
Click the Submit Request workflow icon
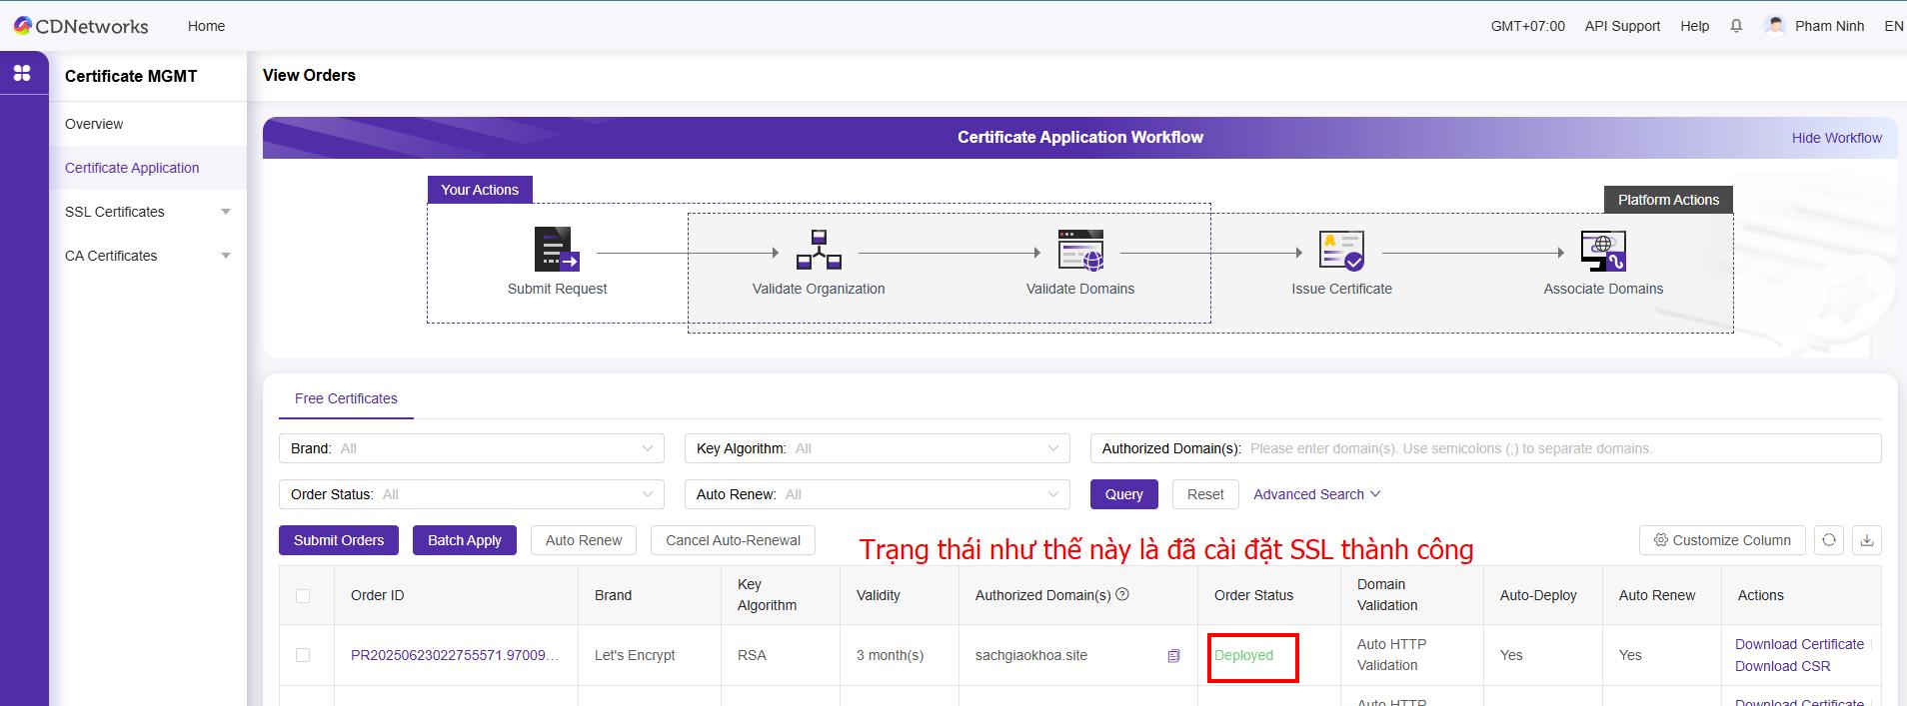pyautogui.click(x=557, y=250)
